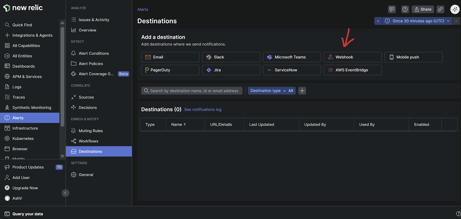The width and height of the screenshot is (461, 219).
Task: Add an AWS EventBridge destination
Action: tap(352, 70)
